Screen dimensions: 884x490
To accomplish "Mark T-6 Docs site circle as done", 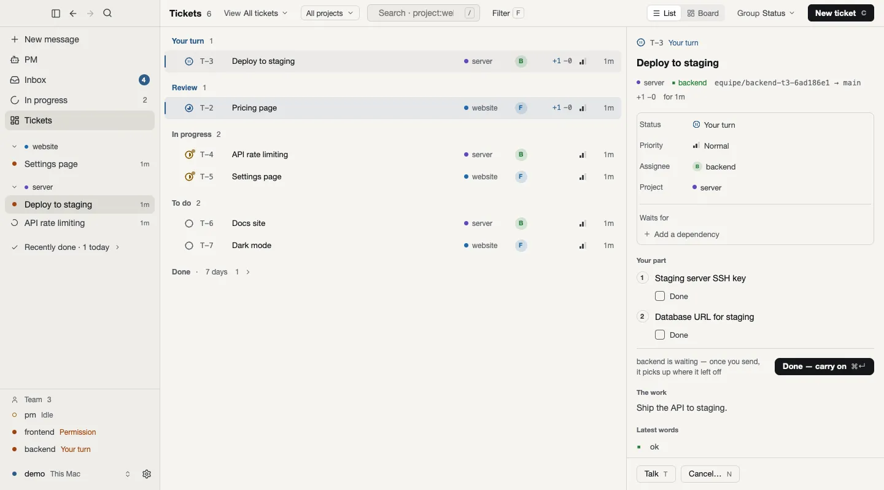I will 189,224.
